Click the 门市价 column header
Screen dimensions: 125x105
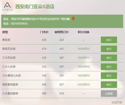point(44,32)
